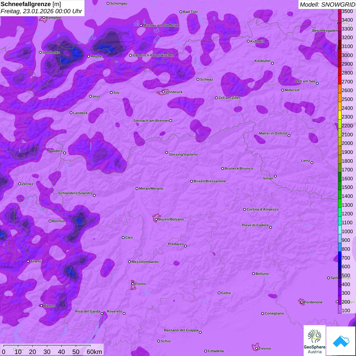Click the 1500 m green legend swatch
Viewport: 356px width, 356px height.
click(x=340, y=185)
